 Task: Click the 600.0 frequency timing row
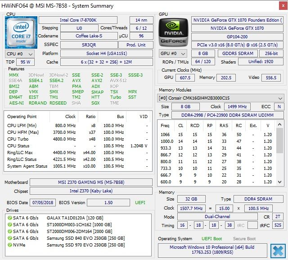[x=217, y=182]
